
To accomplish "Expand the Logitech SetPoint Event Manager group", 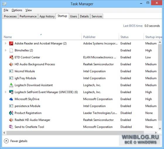I will 6,92.
